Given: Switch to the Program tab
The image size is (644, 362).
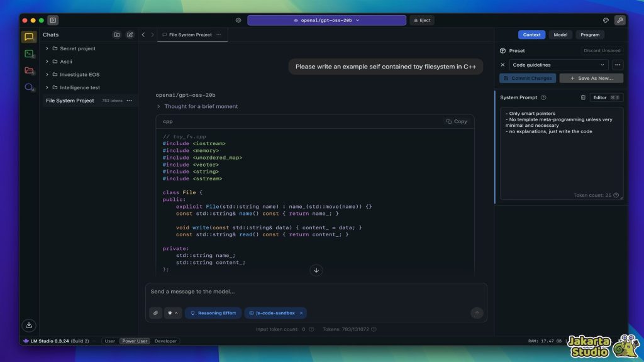Looking at the screenshot, I should [x=590, y=35].
